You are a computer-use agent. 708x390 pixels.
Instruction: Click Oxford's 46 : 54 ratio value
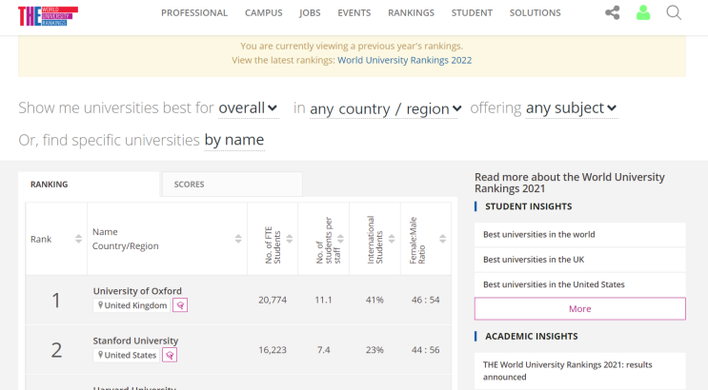tap(425, 300)
